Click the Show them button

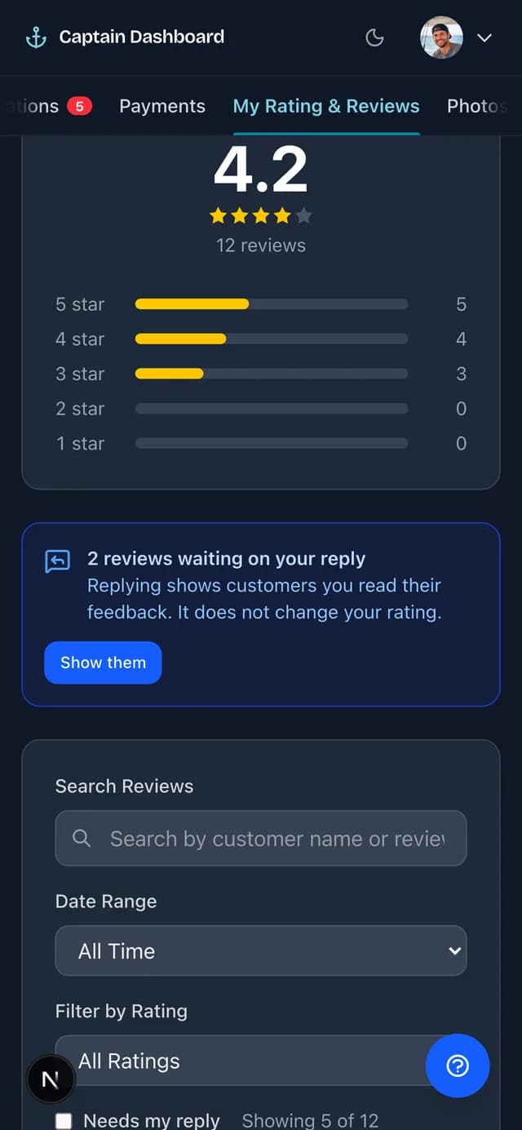(103, 662)
